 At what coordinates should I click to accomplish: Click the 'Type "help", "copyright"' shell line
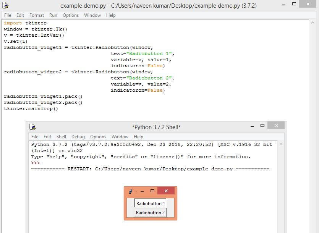tap(141, 157)
